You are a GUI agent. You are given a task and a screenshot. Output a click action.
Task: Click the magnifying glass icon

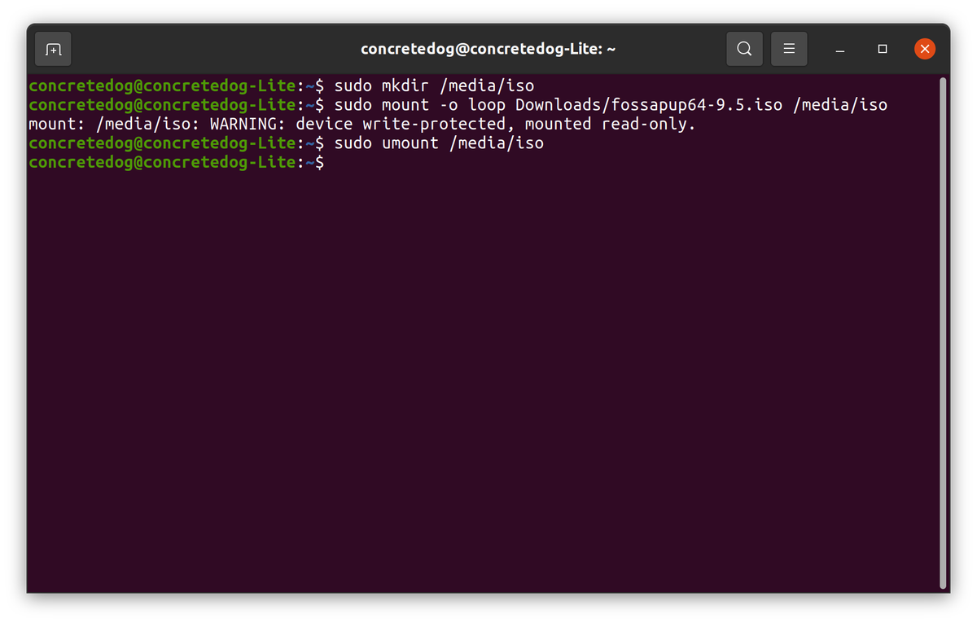coord(743,49)
